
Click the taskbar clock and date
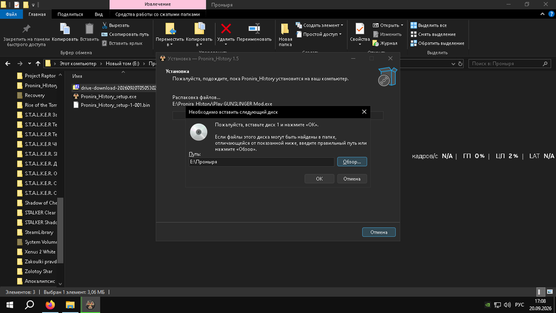[540, 305]
